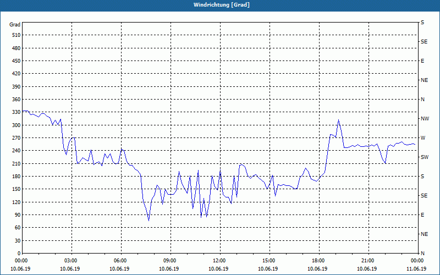Click the '0' y-axis origin label
The image size is (440, 275).
tap(19, 254)
